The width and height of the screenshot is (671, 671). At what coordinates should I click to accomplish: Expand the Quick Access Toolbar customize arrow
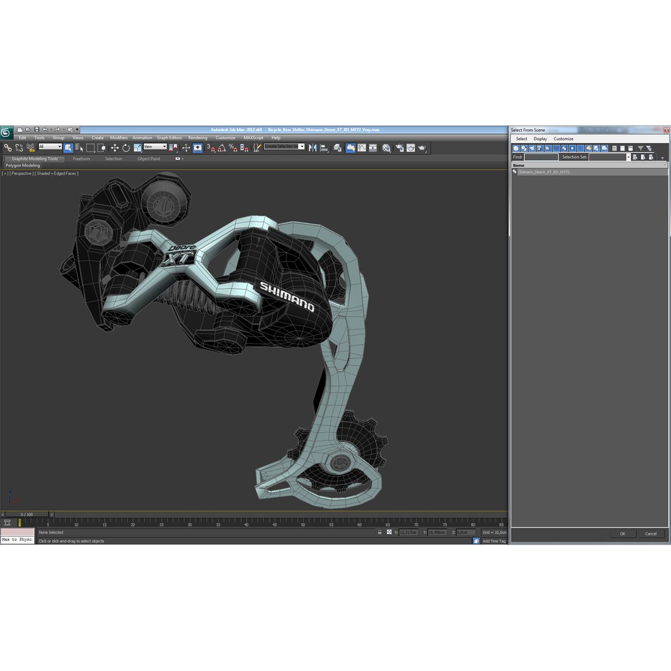click(x=78, y=129)
